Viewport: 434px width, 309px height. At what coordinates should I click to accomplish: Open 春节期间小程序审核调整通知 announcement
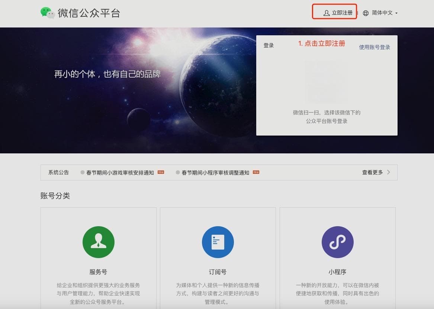click(x=215, y=173)
